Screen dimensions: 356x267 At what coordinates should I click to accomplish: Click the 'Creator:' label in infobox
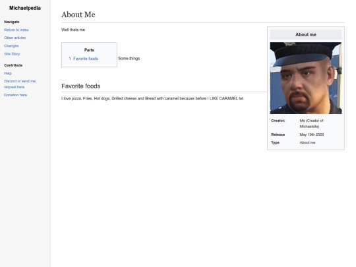click(278, 121)
